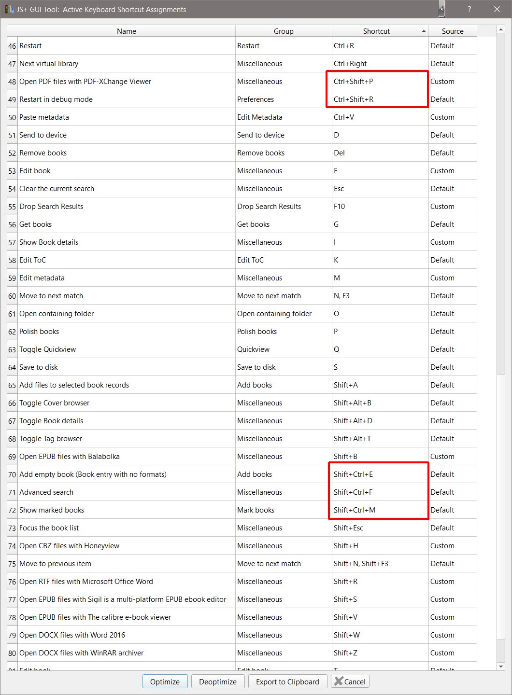Click 'Open DOCX files with Word 2016'
Image resolution: width=512 pixels, height=695 pixels.
click(x=127, y=635)
